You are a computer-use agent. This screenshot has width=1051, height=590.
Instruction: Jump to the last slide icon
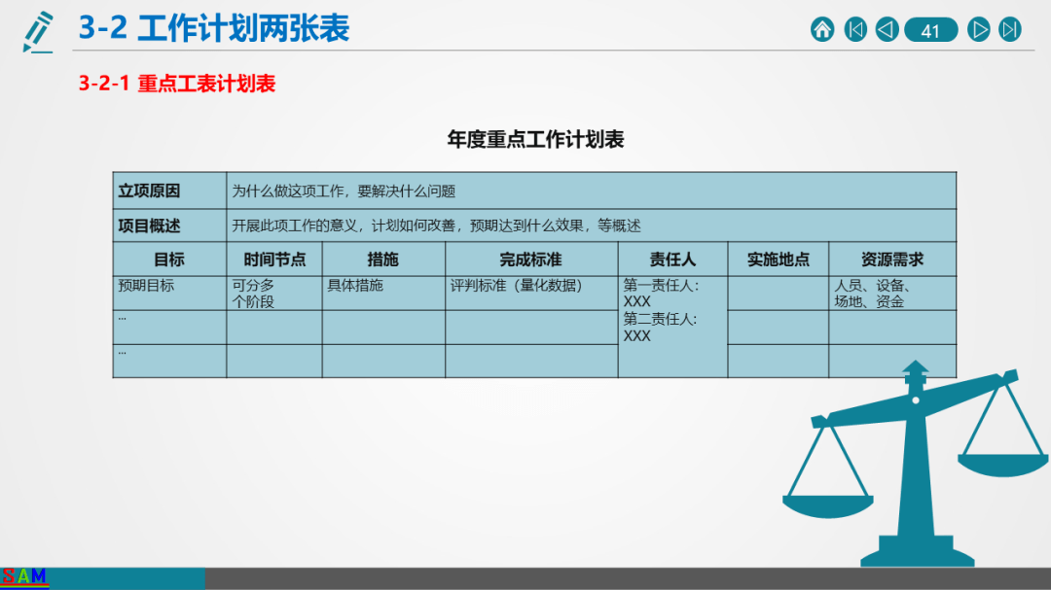(1010, 29)
